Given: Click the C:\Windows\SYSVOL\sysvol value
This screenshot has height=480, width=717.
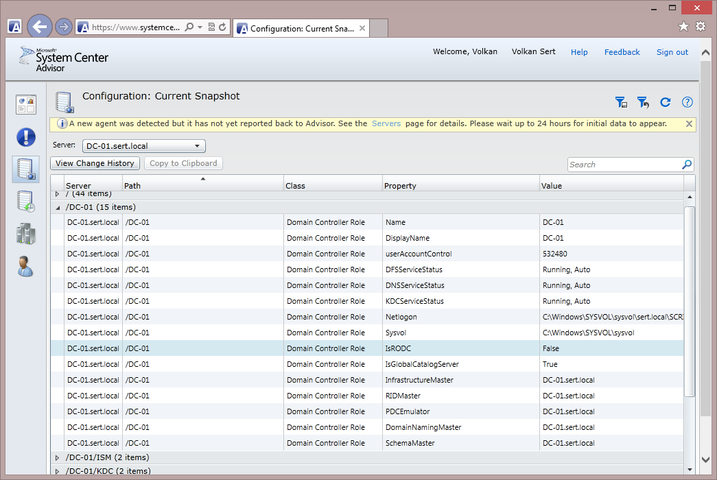Looking at the screenshot, I should pyautogui.click(x=588, y=333).
